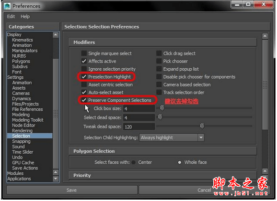This screenshot has width=277, height=201.
Task: Select Modules category
Action: click(x=15, y=173)
